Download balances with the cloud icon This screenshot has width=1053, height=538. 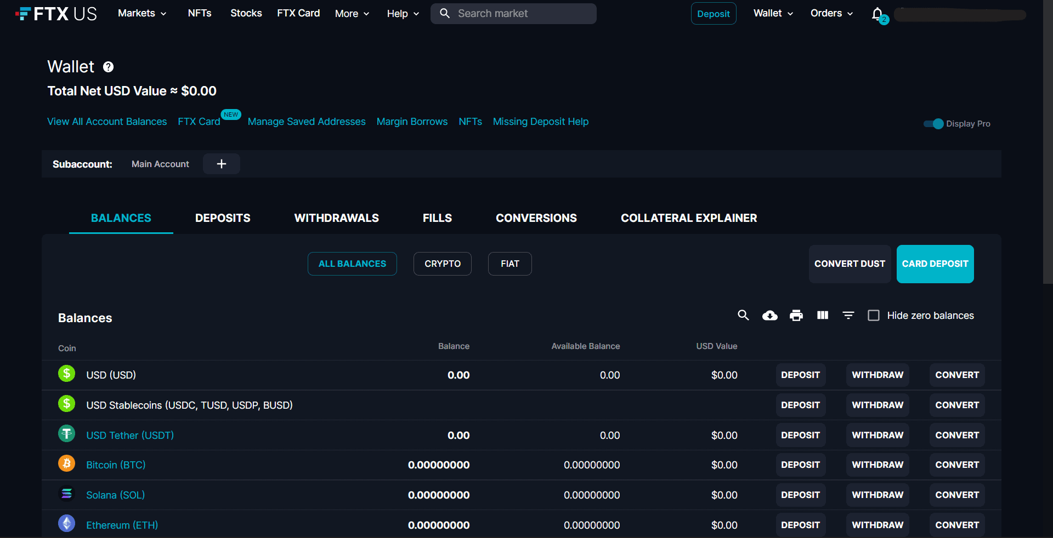click(769, 316)
